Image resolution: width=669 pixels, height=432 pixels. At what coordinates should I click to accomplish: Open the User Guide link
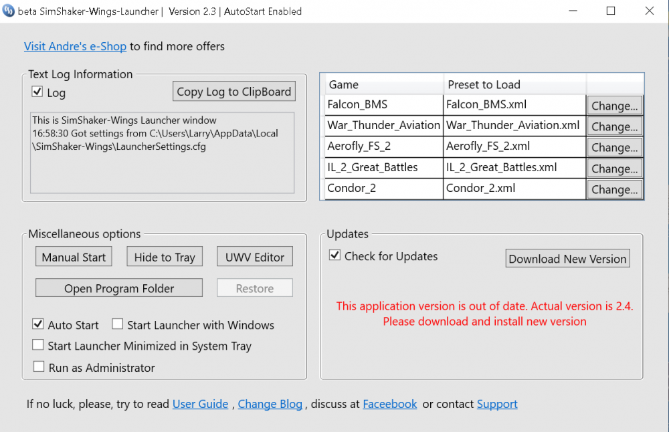[x=200, y=404]
